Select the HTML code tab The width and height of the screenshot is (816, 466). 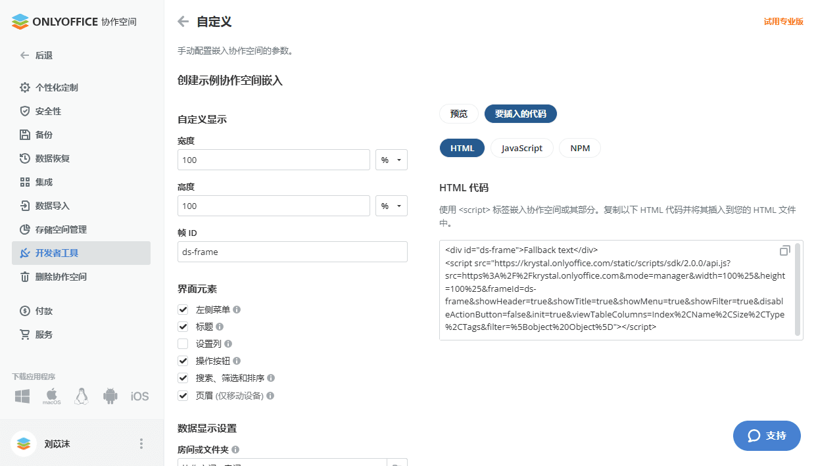tap(462, 148)
